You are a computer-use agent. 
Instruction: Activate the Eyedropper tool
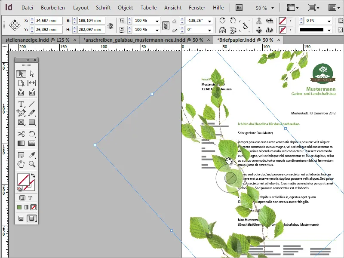coord(32,155)
